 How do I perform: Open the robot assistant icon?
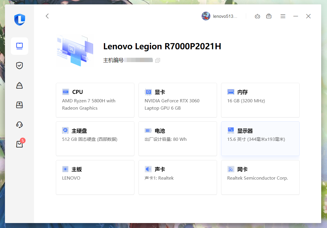pyautogui.click(x=257, y=16)
